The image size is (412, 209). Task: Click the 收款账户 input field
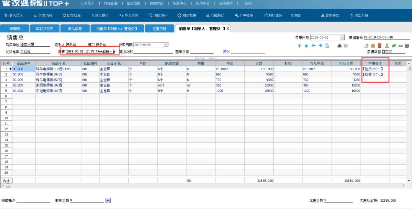[x=33, y=200]
